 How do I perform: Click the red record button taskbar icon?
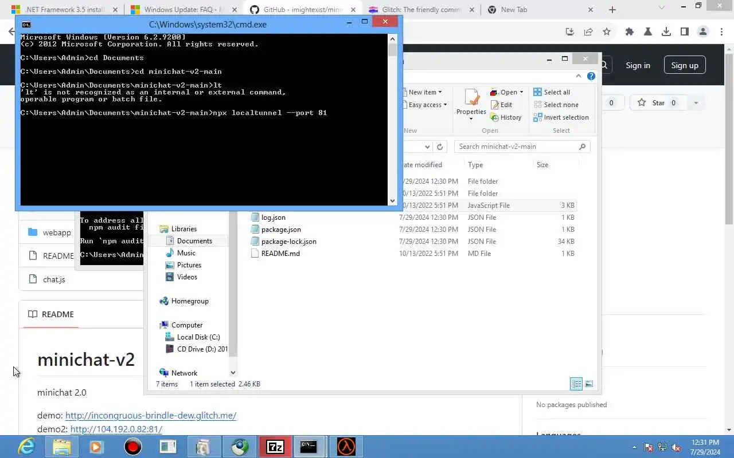coord(133,447)
